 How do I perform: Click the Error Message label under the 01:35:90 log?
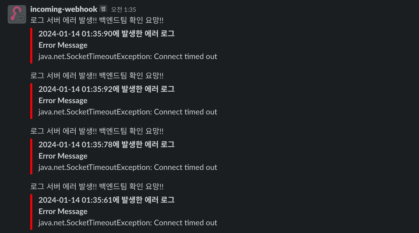(x=63, y=45)
